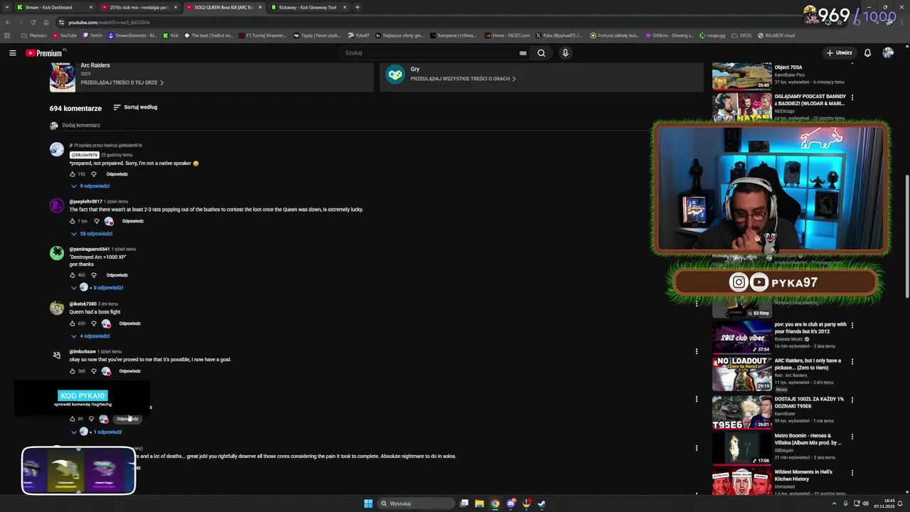Image resolution: width=910 pixels, height=512 pixels.
Task: Like the @ModerN1k pinned comment
Action: pos(73,174)
